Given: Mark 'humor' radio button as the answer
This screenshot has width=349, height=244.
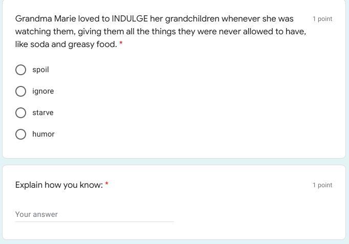Looking at the screenshot, I should pyautogui.click(x=21, y=134).
